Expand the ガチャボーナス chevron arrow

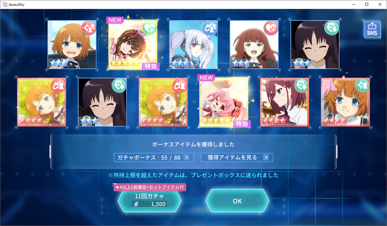[x=187, y=157]
